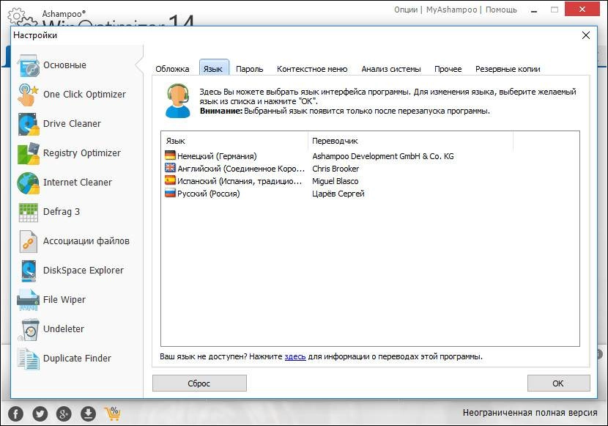Image resolution: width=608 pixels, height=426 pixels.
Task: Open MyAshampoo in the main window header
Action: [x=451, y=10]
